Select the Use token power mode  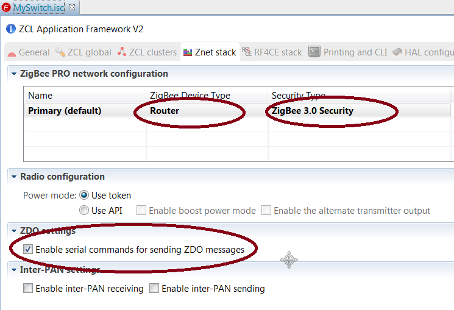84,196
